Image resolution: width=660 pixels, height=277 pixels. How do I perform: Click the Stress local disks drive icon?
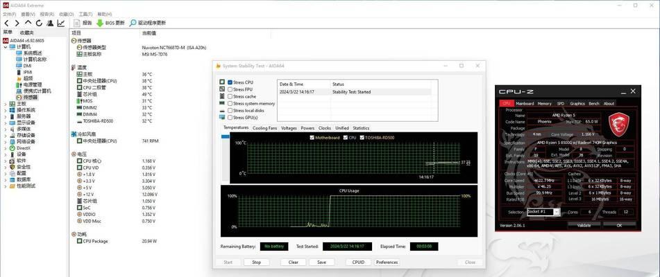(x=222, y=110)
